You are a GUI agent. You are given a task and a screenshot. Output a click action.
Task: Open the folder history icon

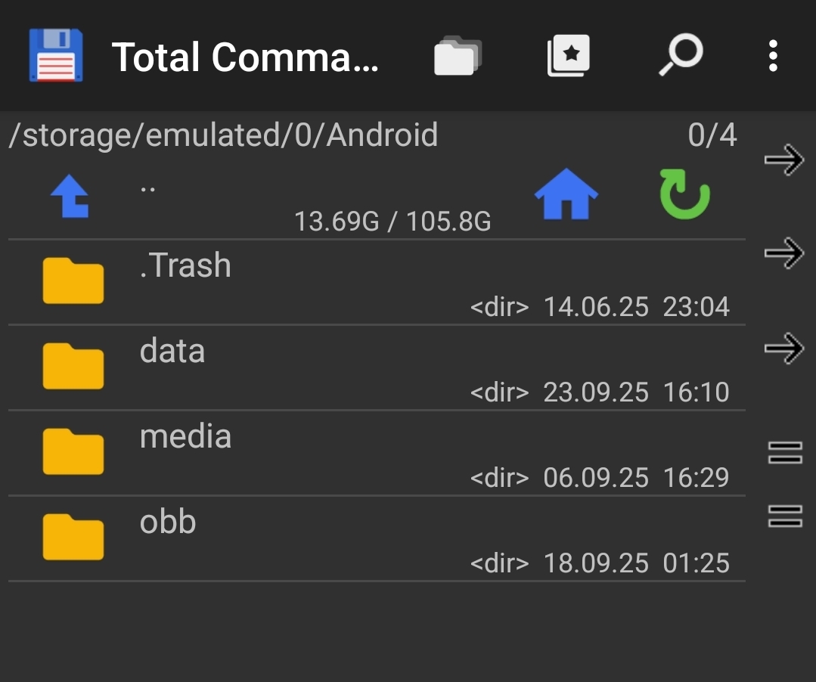click(x=458, y=56)
